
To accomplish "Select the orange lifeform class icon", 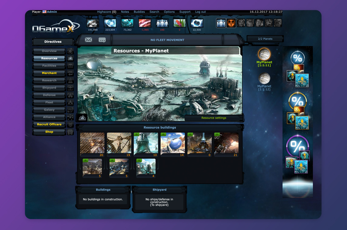I will (231, 23).
